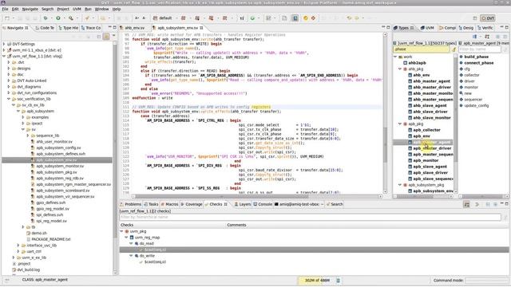Open the Navigate menu
511x287 pixels.
[30, 9]
